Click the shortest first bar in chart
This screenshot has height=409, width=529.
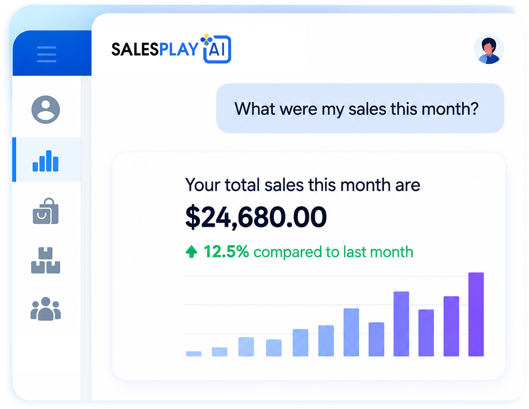tap(194, 354)
